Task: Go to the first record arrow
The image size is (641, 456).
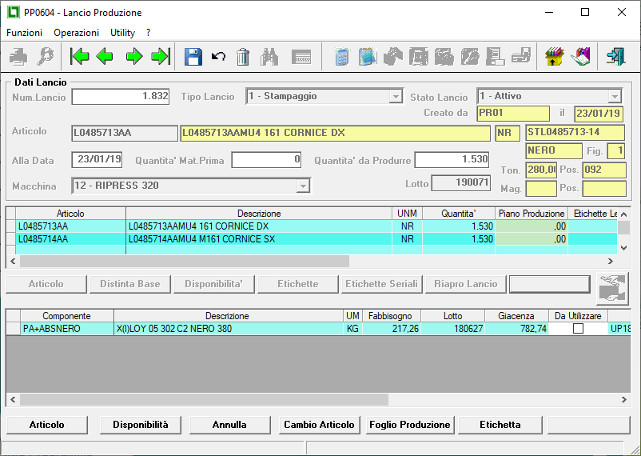Action: click(79, 56)
